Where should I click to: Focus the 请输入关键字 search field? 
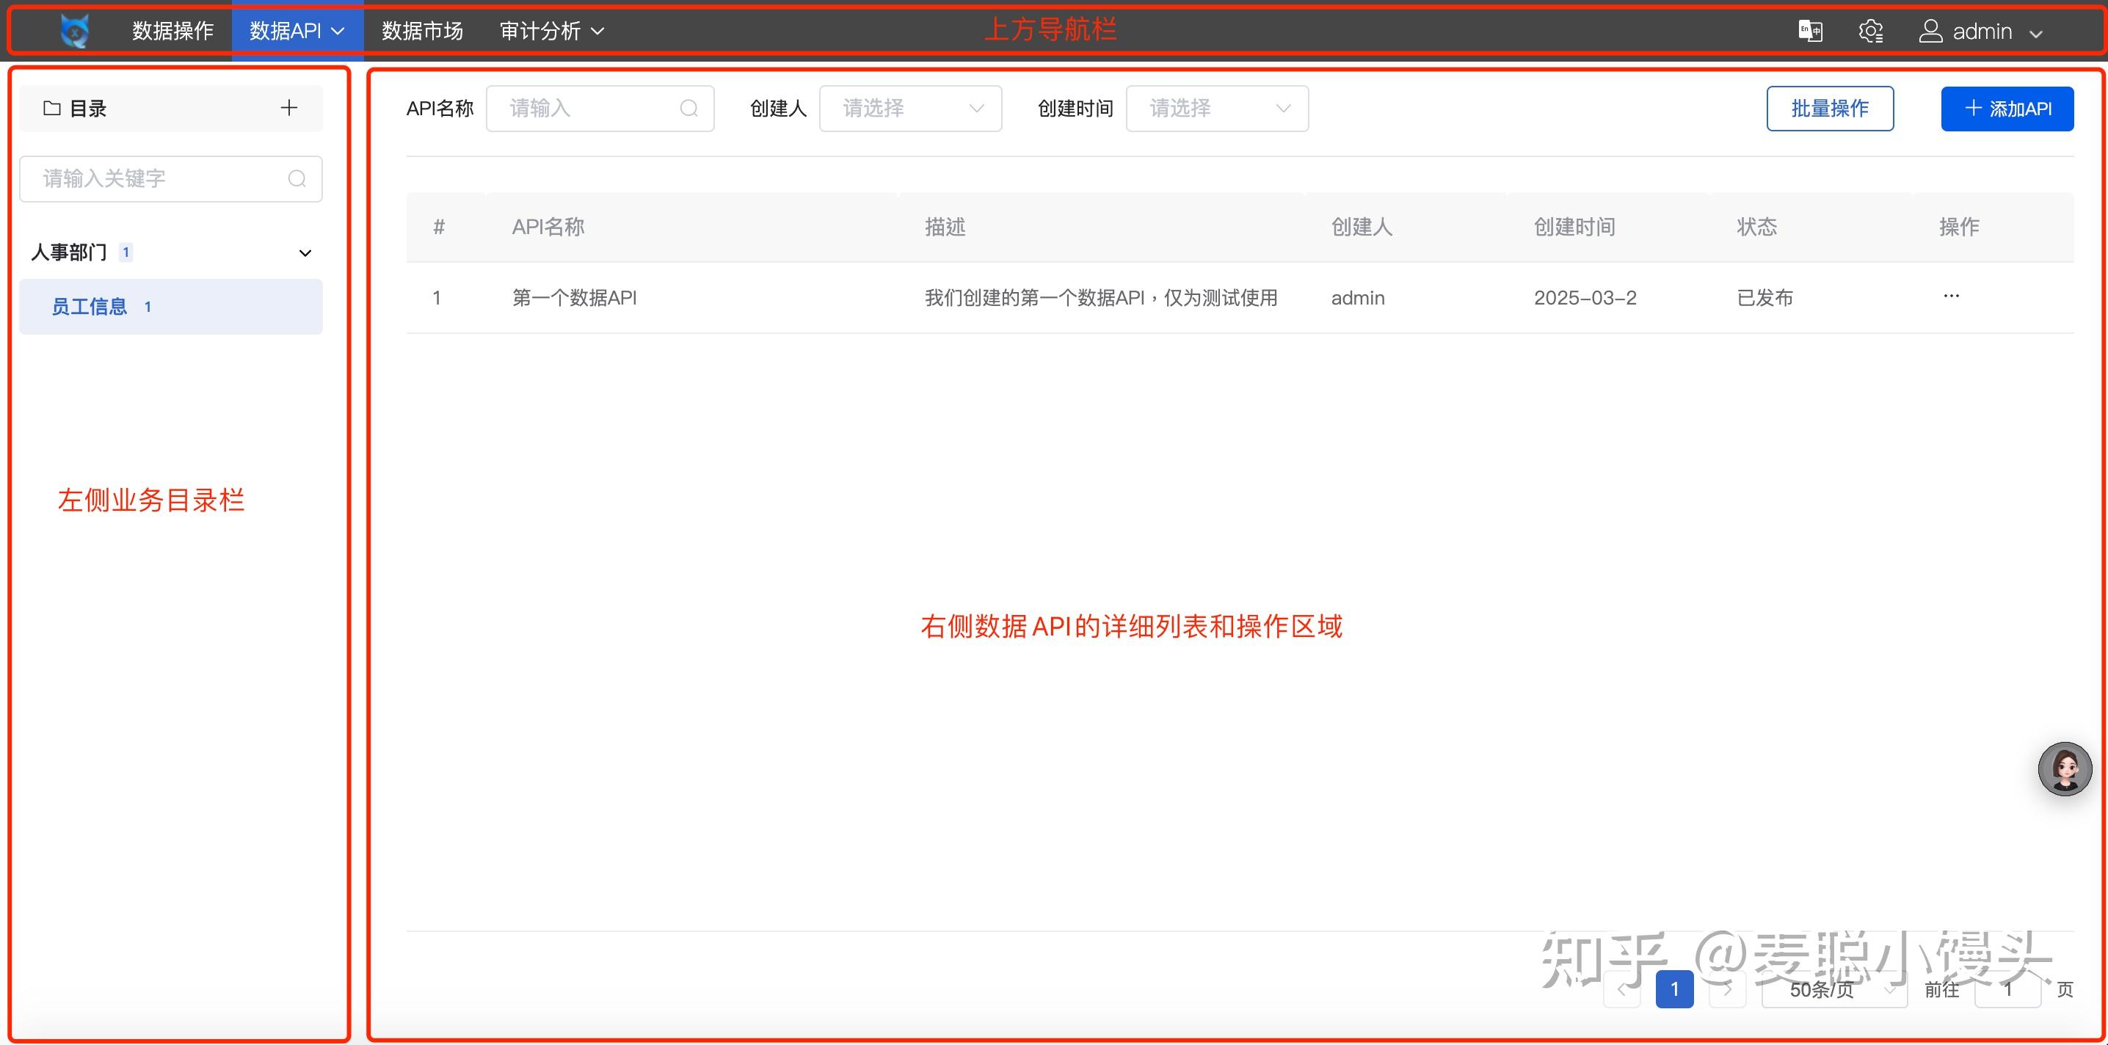(x=171, y=178)
